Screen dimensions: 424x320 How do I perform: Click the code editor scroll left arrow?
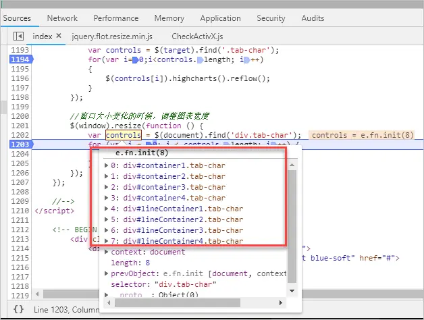tap(37, 294)
